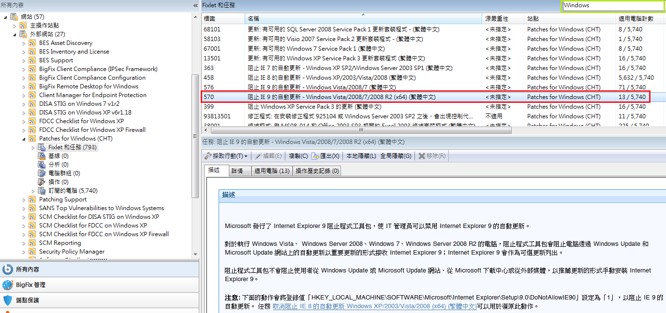Select the Patching Support site icon
The width and height of the screenshot is (666, 313).
(32, 199)
